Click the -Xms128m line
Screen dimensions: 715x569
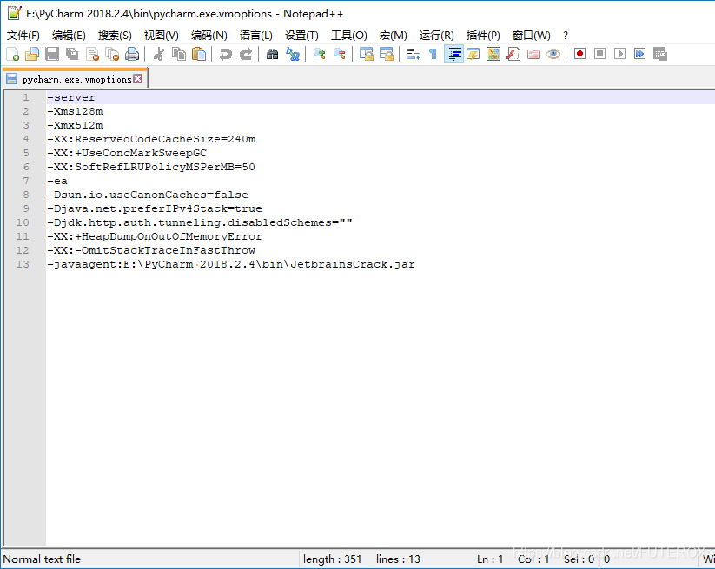tap(75, 111)
